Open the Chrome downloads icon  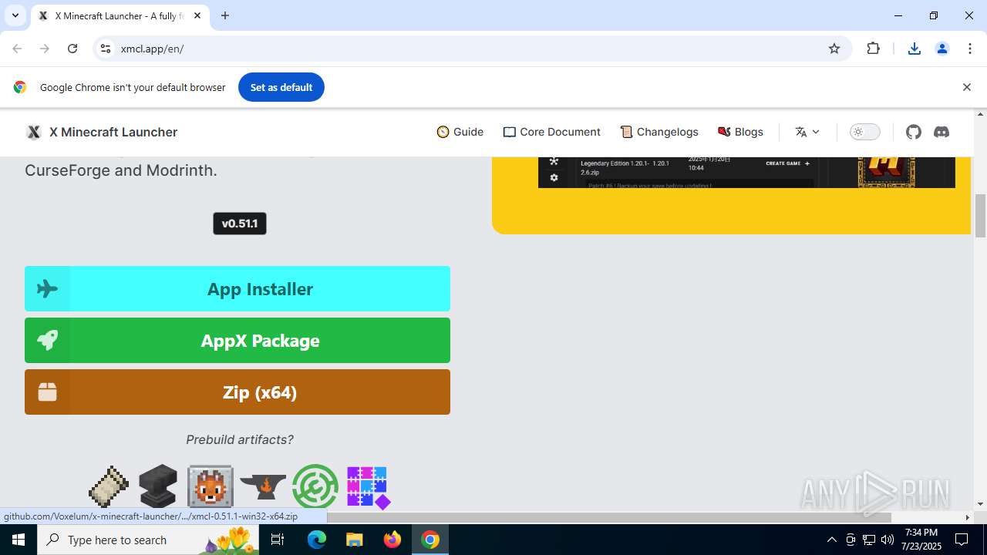(915, 49)
